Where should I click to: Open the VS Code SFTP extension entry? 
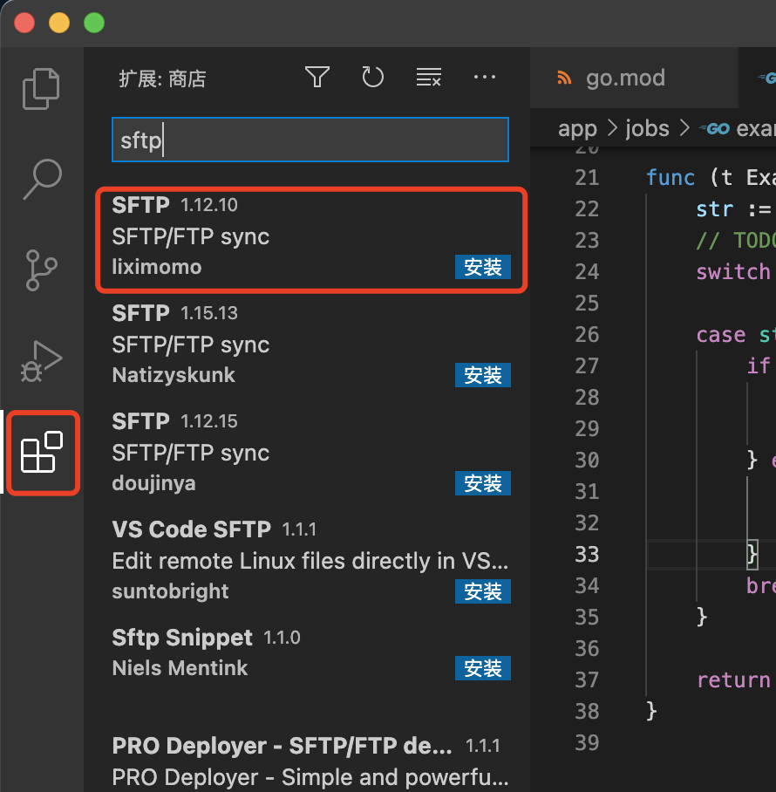tap(307, 560)
